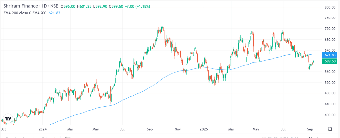Click the 800.00 price scale label
The width and height of the screenshot is (340, 138).
tap(330, 7)
